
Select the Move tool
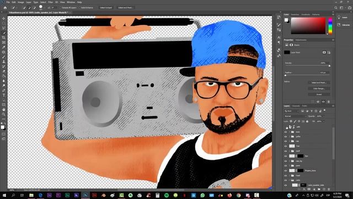[x=4, y=18]
